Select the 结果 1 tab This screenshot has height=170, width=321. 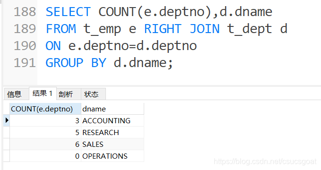coord(43,93)
